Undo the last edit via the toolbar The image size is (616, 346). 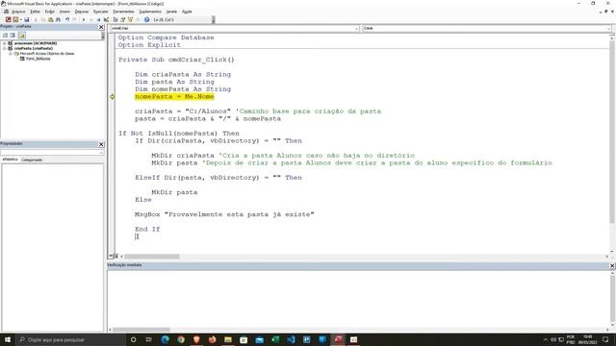click(x=67, y=19)
